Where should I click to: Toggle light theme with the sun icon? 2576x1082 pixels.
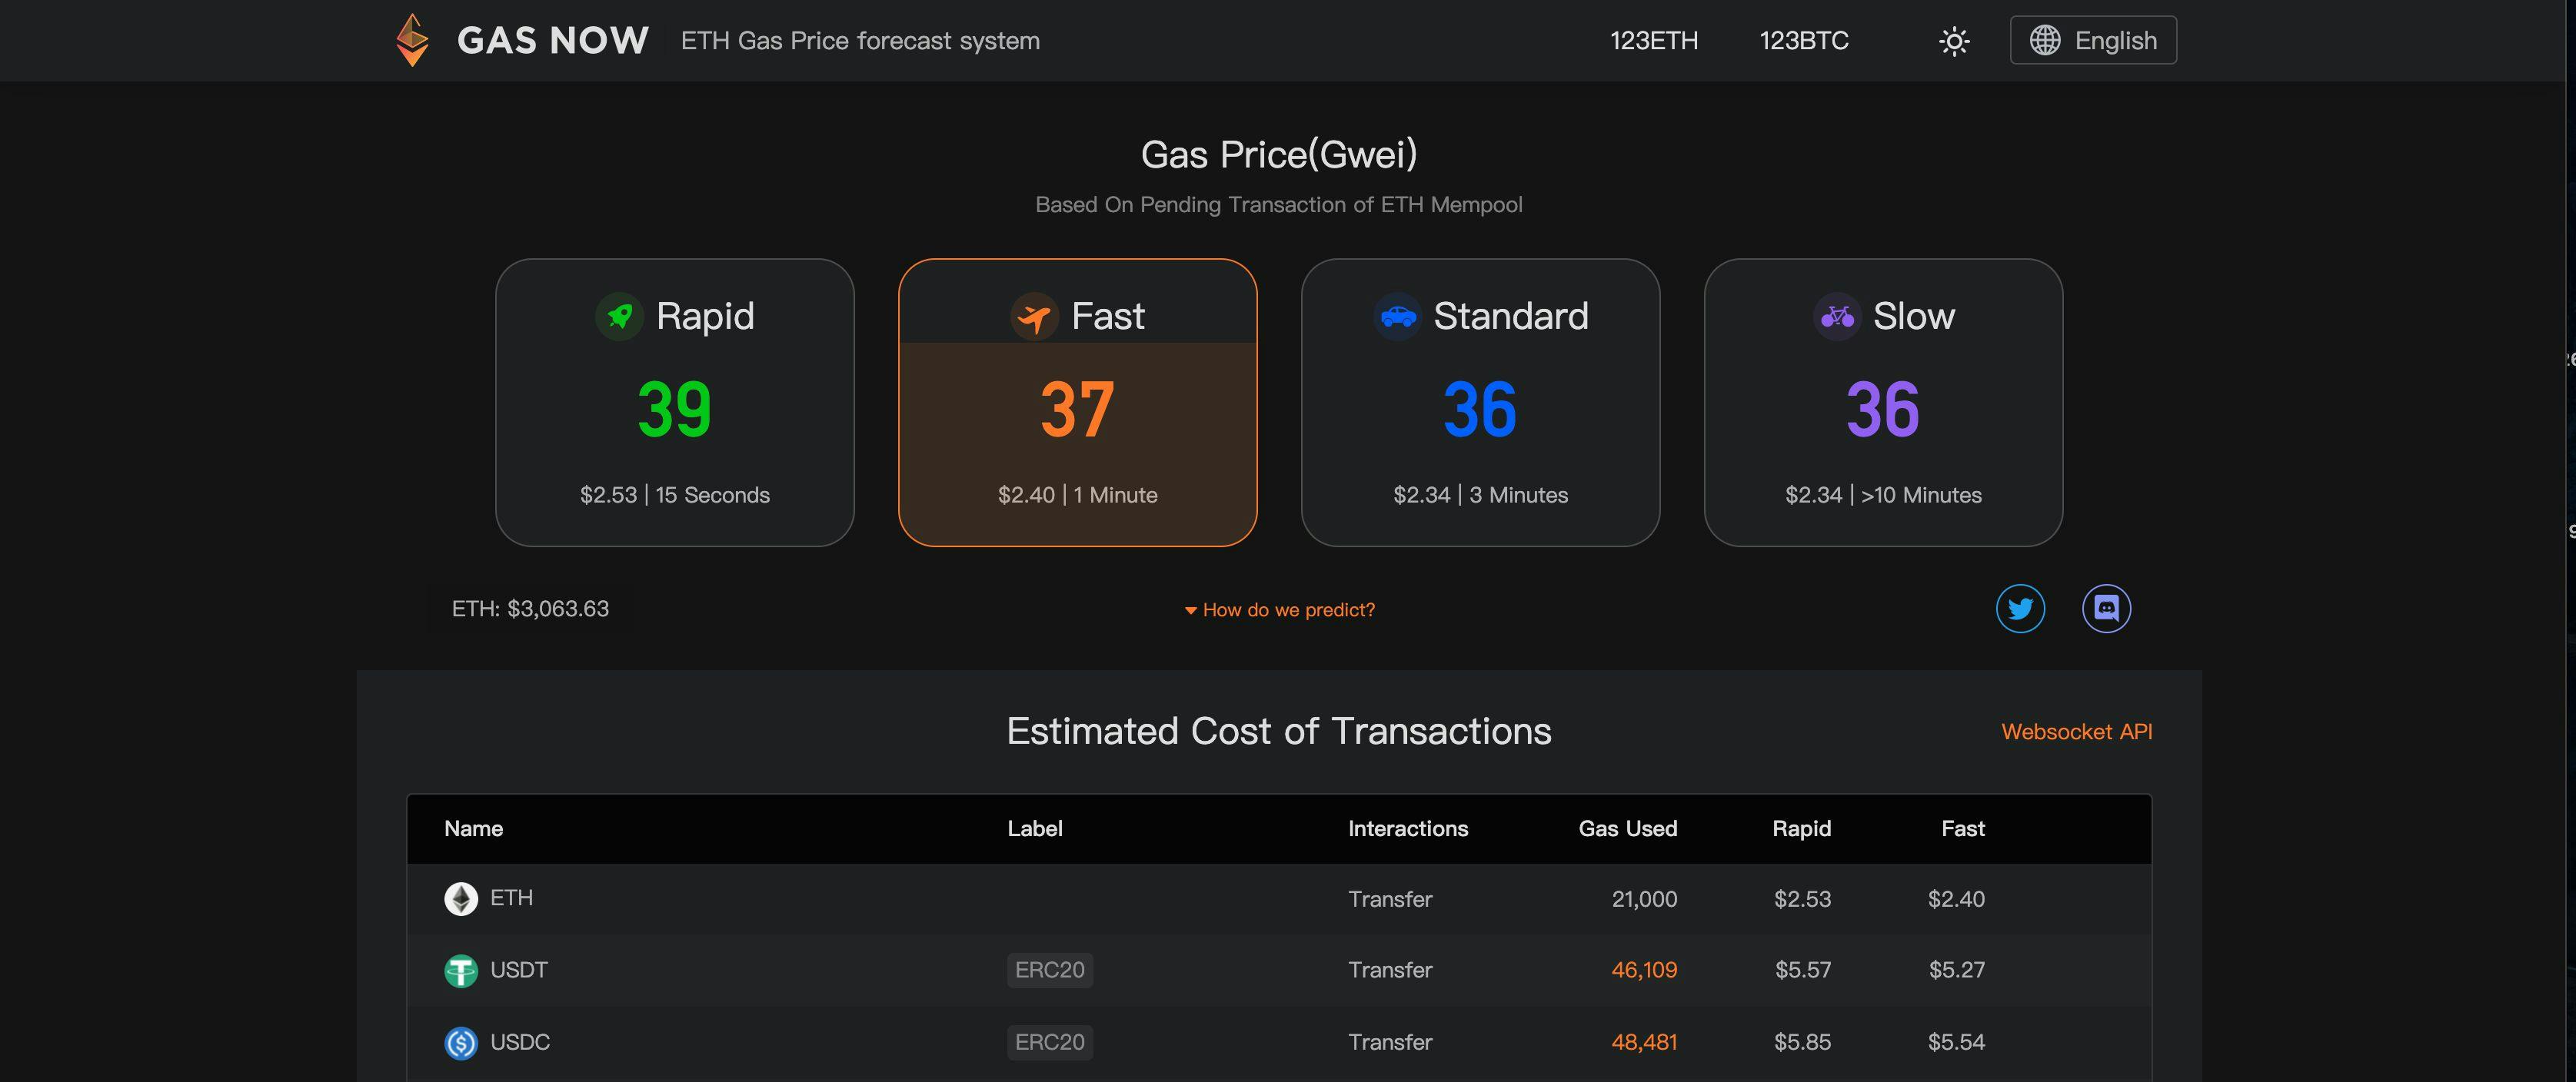[x=1953, y=40]
